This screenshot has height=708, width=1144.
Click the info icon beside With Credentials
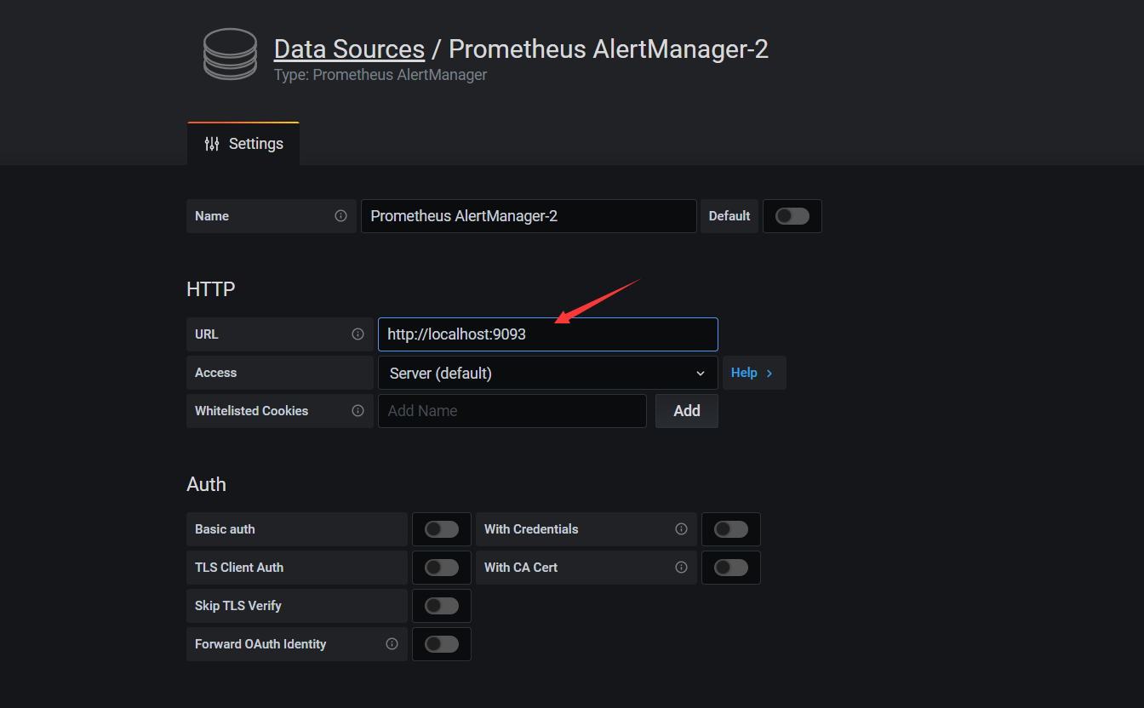tap(681, 529)
